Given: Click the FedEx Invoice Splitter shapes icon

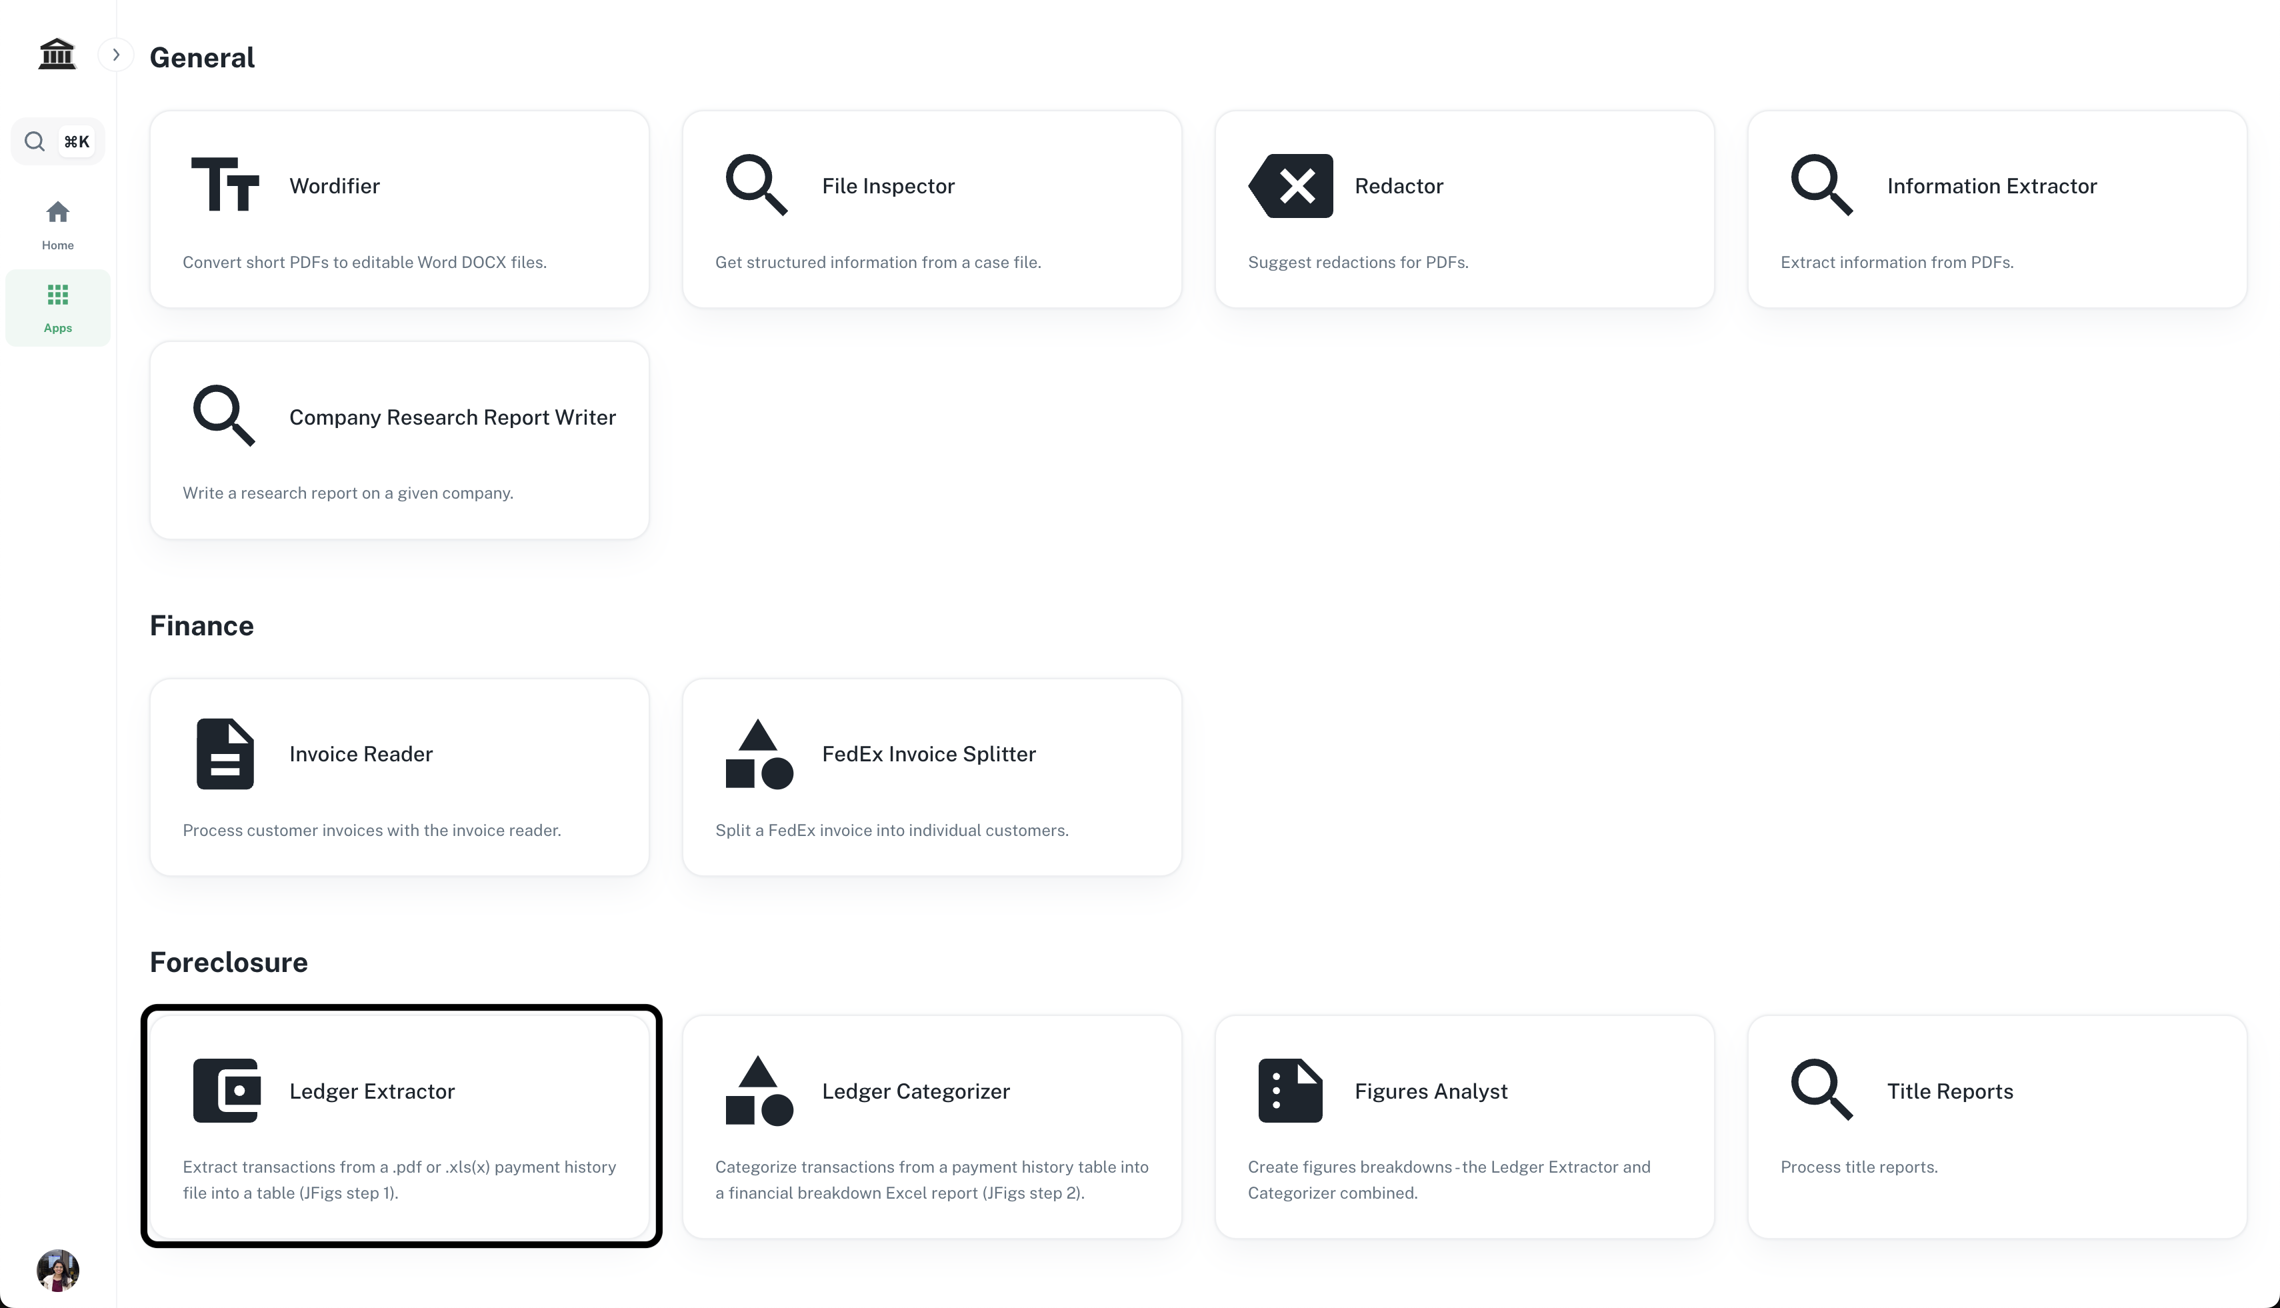Looking at the screenshot, I should click(758, 754).
